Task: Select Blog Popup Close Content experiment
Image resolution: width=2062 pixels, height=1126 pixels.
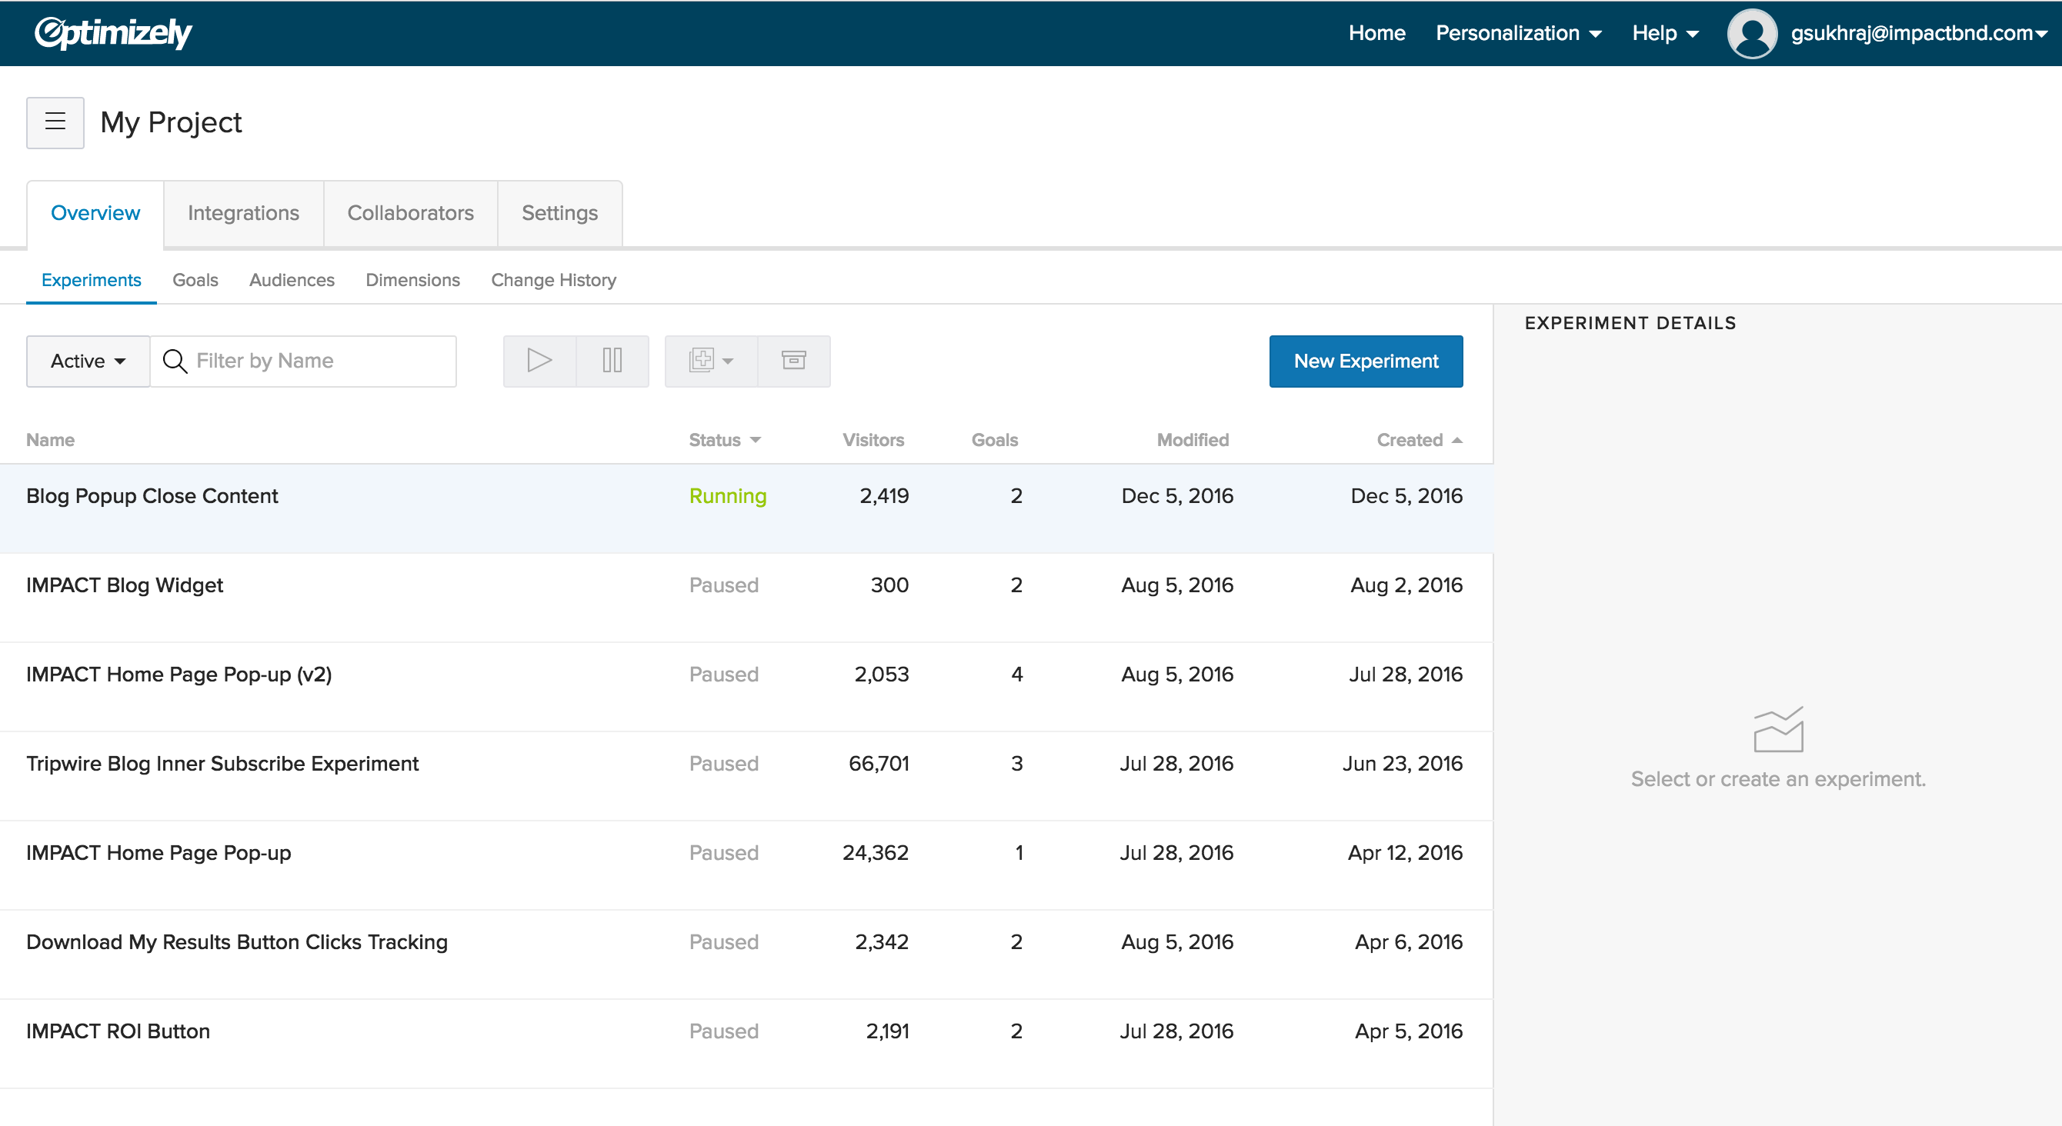Action: [x=746, y=508]
